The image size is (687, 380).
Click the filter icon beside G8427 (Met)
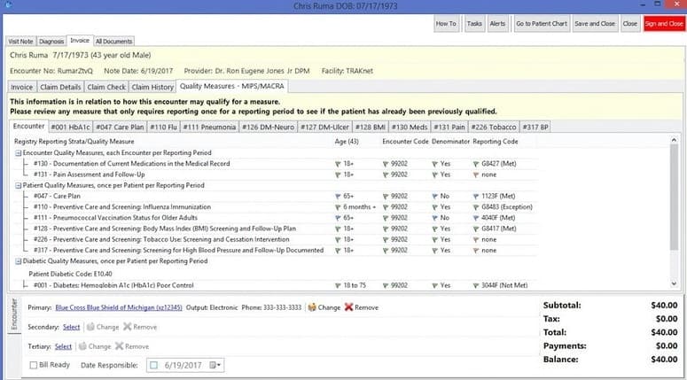[476, 164]
